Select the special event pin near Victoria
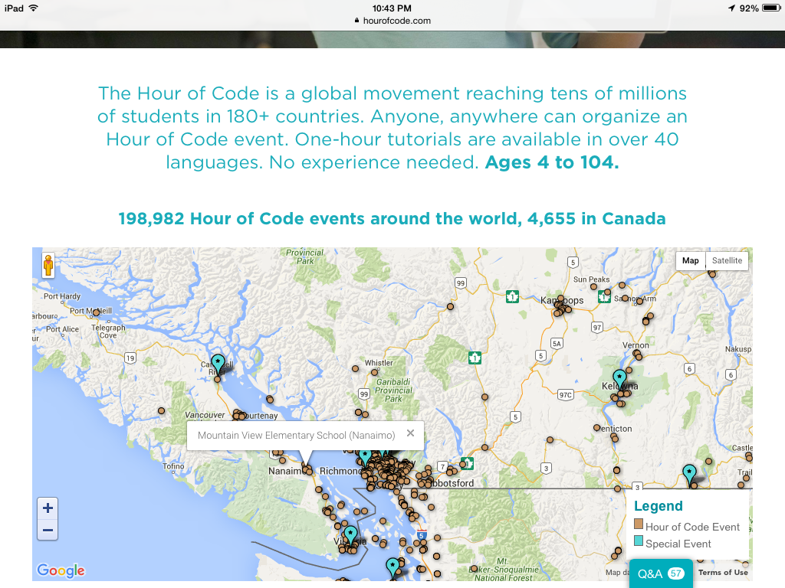785x588 pixels. click(350, 534)
